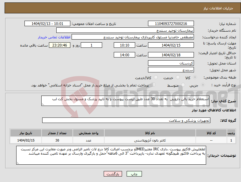The height and width of the screenshot is (182, 241).
Task: Click the چاپ print button
Action: pyautogui.click(x=134, y=174)
